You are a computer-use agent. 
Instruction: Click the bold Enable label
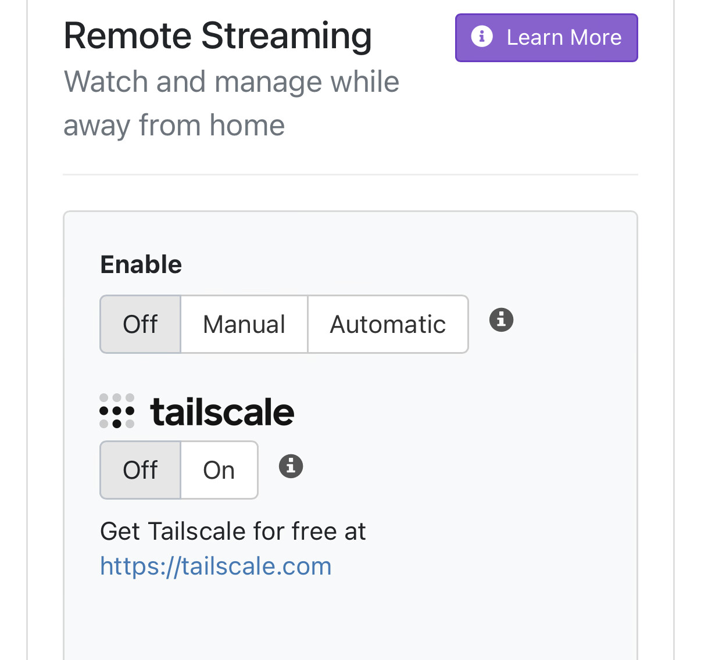(x=141, y=265)
